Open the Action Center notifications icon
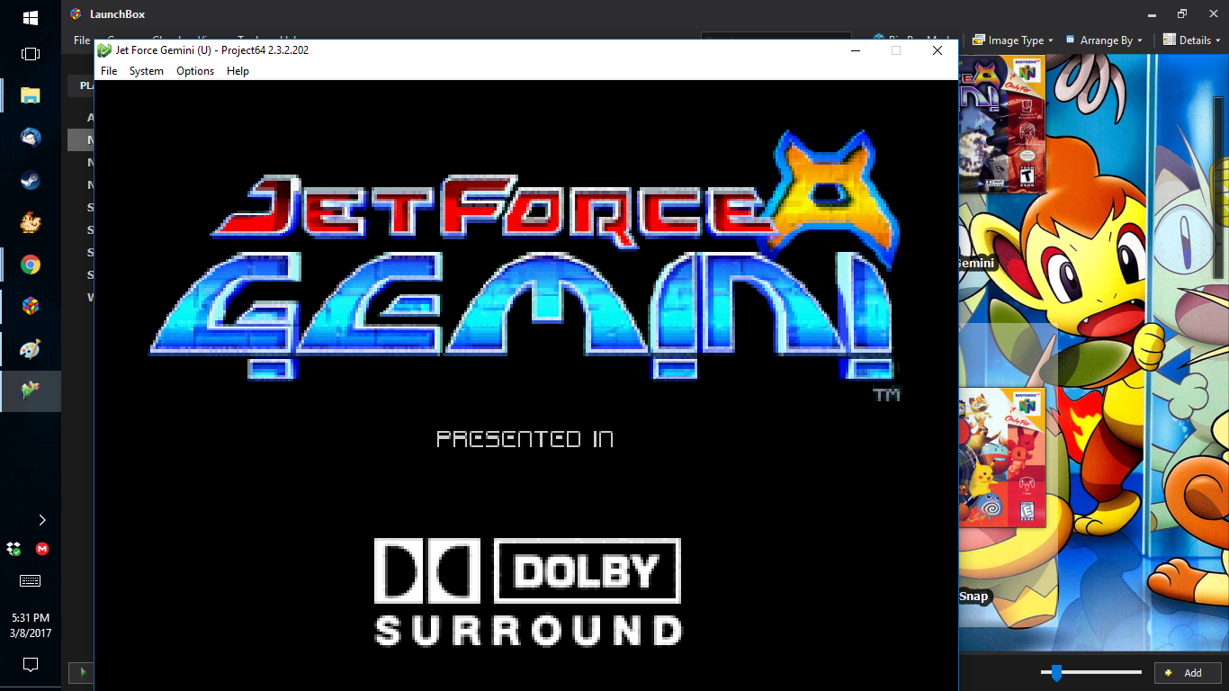1229x691 pixels. coord(31,665)
